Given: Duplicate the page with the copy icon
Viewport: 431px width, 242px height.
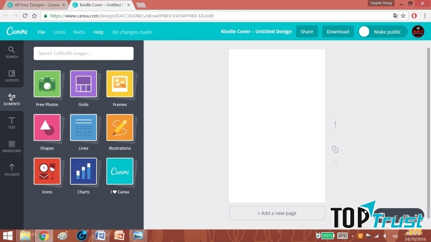Looking at the screenshot, I should tap(335, 150).
